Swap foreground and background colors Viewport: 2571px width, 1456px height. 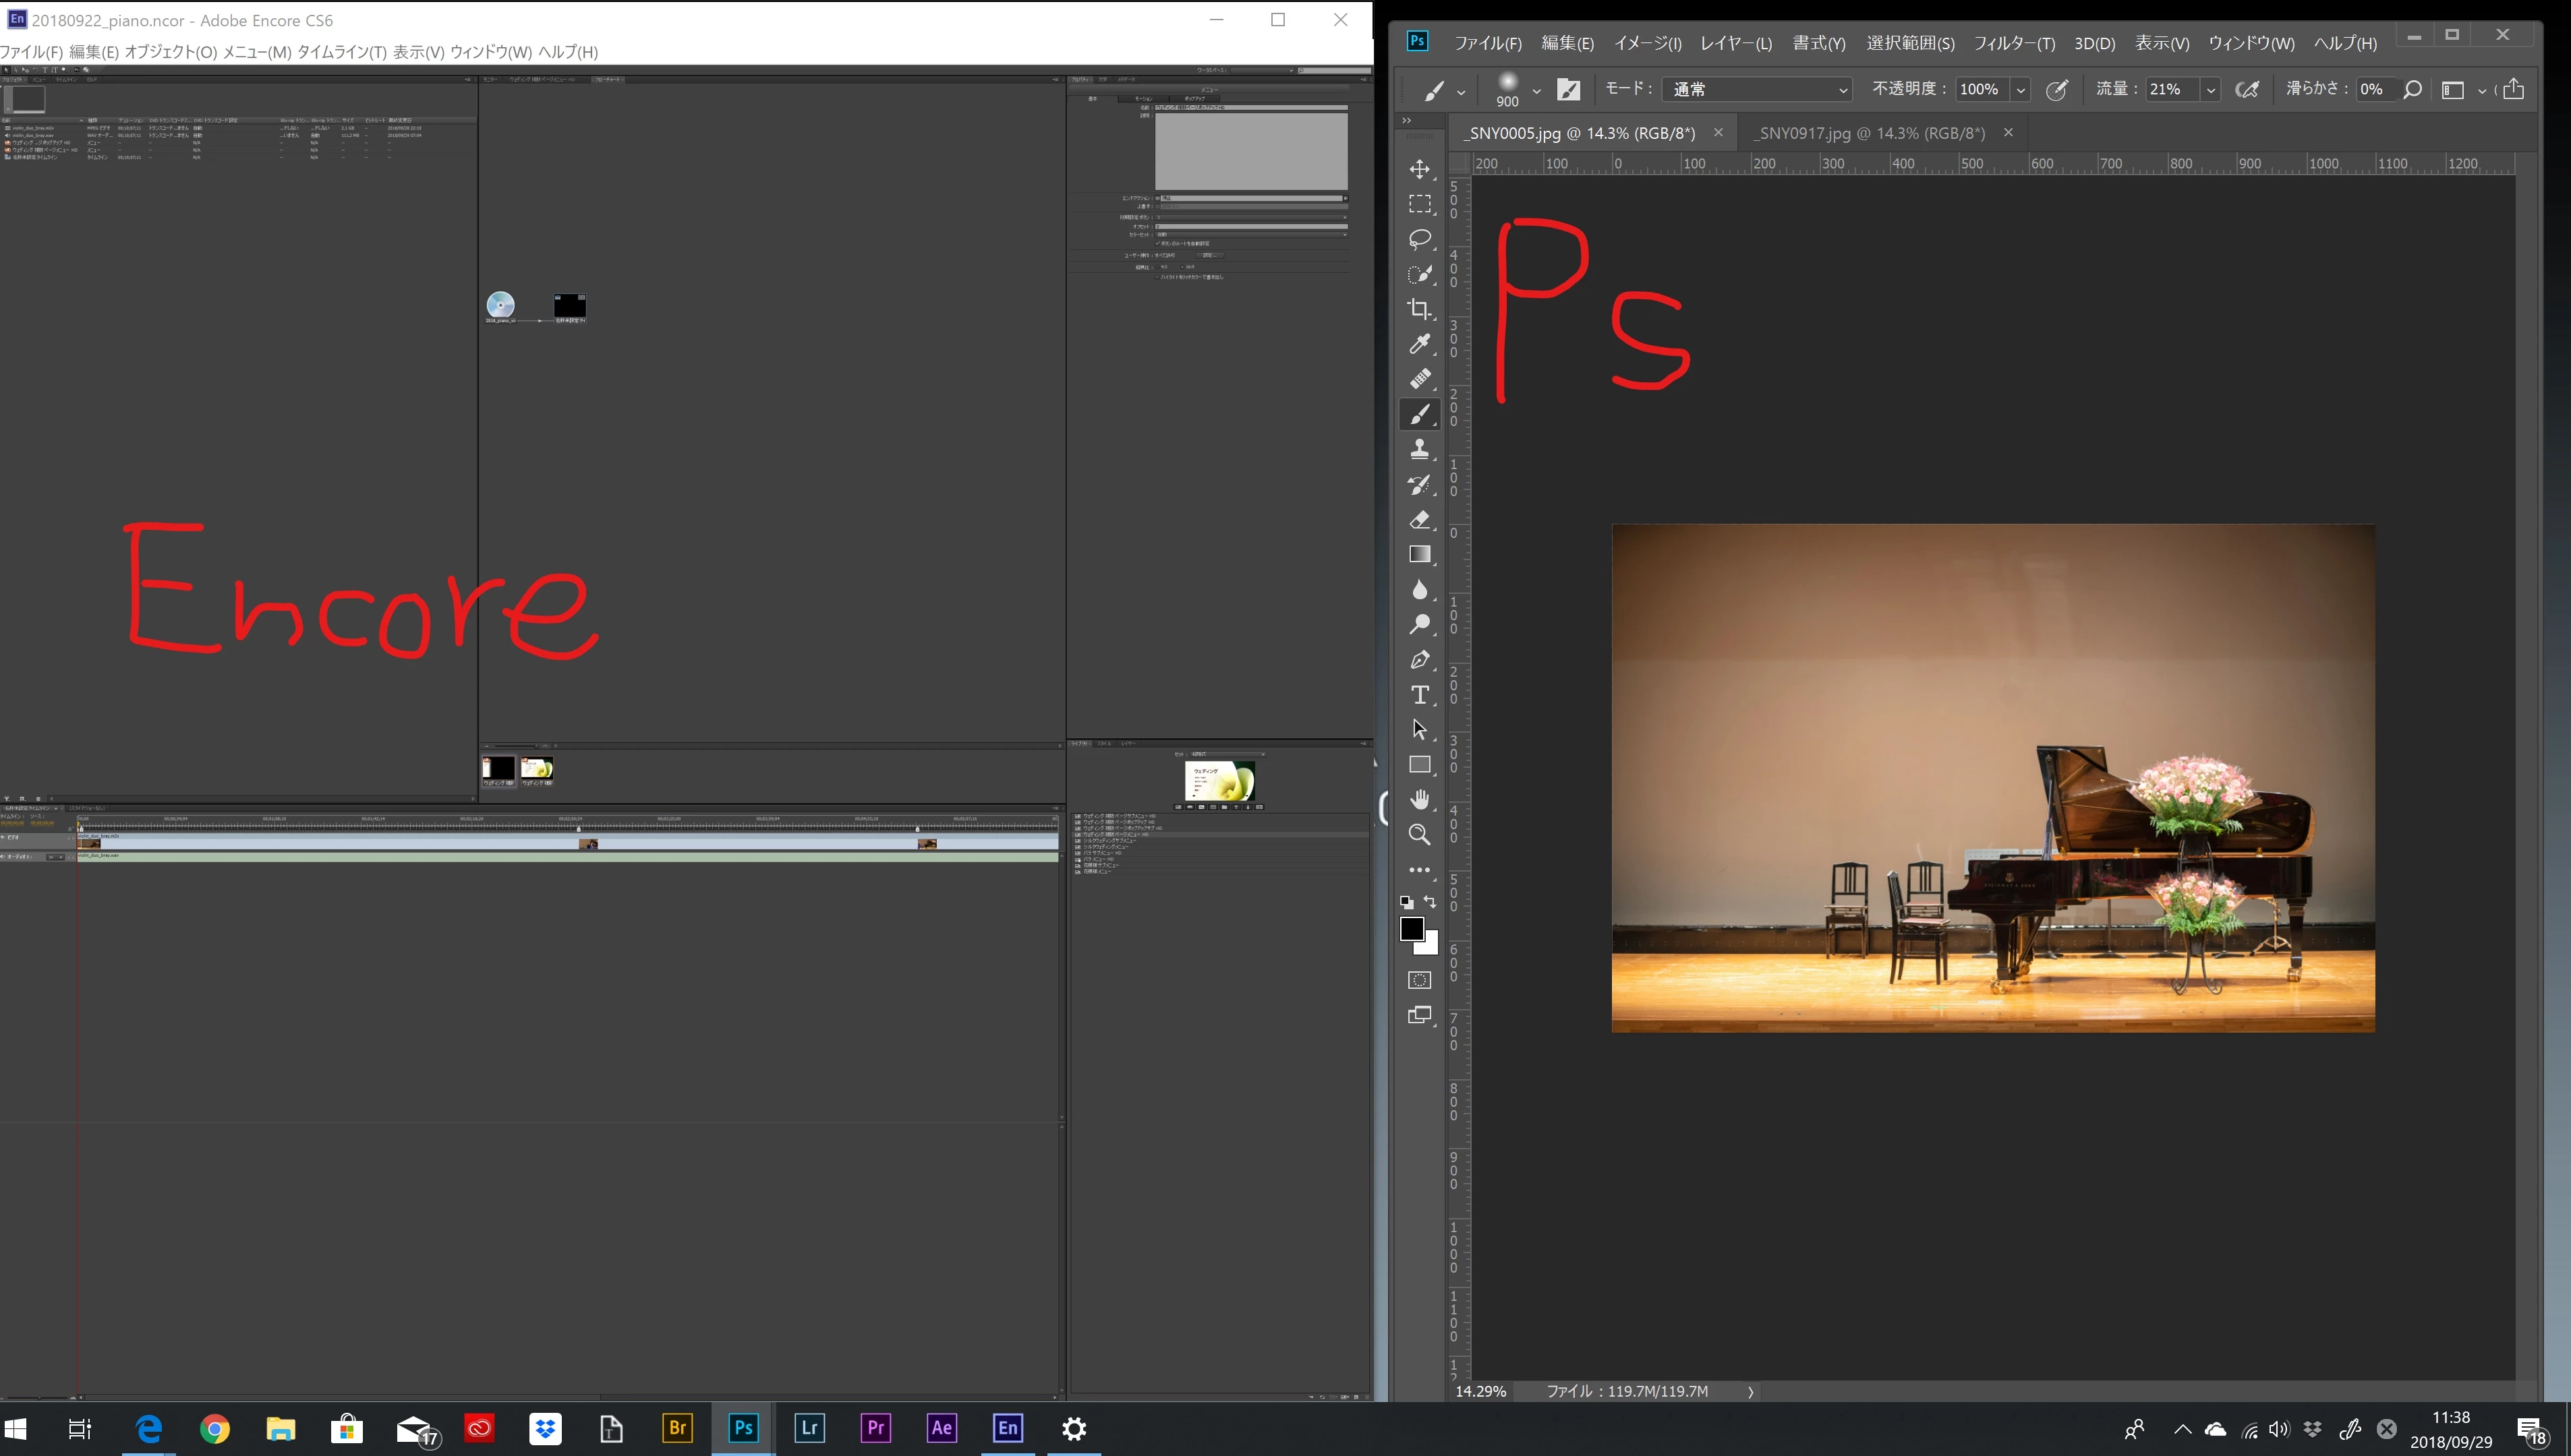click(x=1431, y=902)
